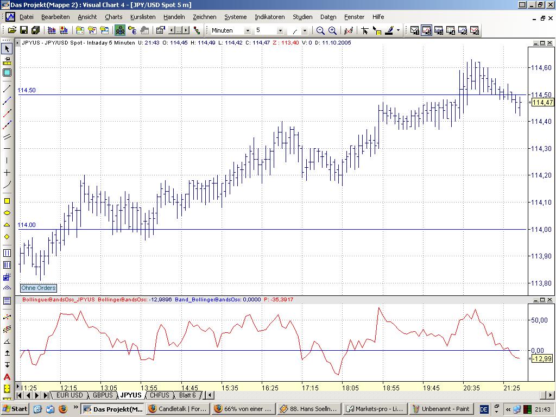Screen dimensions: 556x417
Task: Click the pen color swatch in toolbar
Action: point(389,30)
